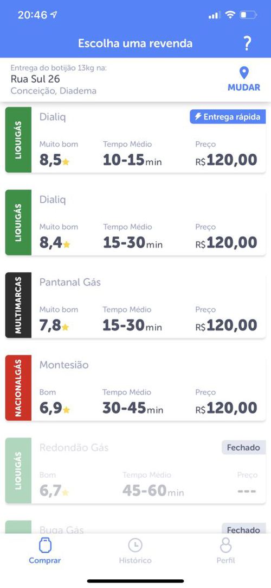Open the Perfil person icon

tap(226, 545)
